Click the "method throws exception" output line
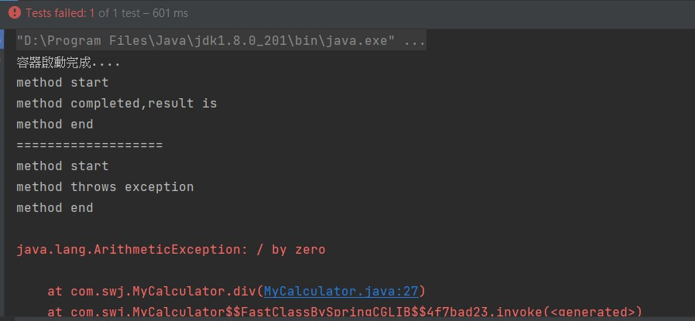 105,187
